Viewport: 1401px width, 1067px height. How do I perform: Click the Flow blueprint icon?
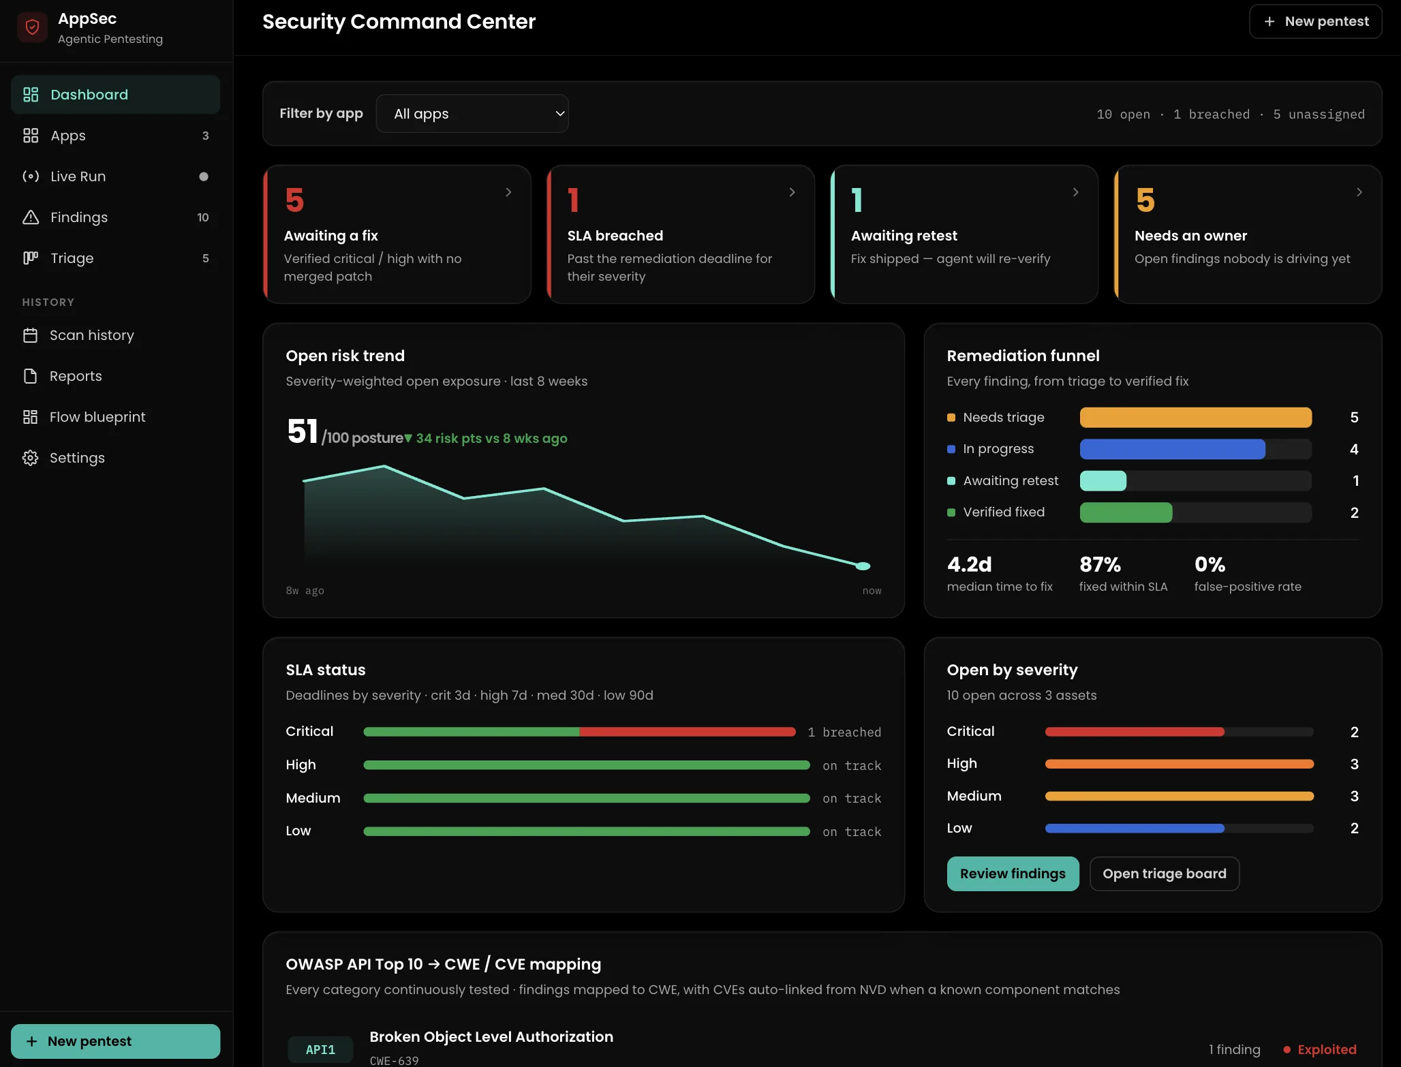[30, 417]
